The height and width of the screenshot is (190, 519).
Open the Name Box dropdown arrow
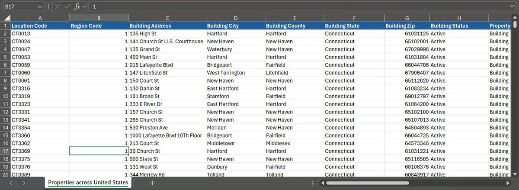pyautogui.click(x=40, y=6)
